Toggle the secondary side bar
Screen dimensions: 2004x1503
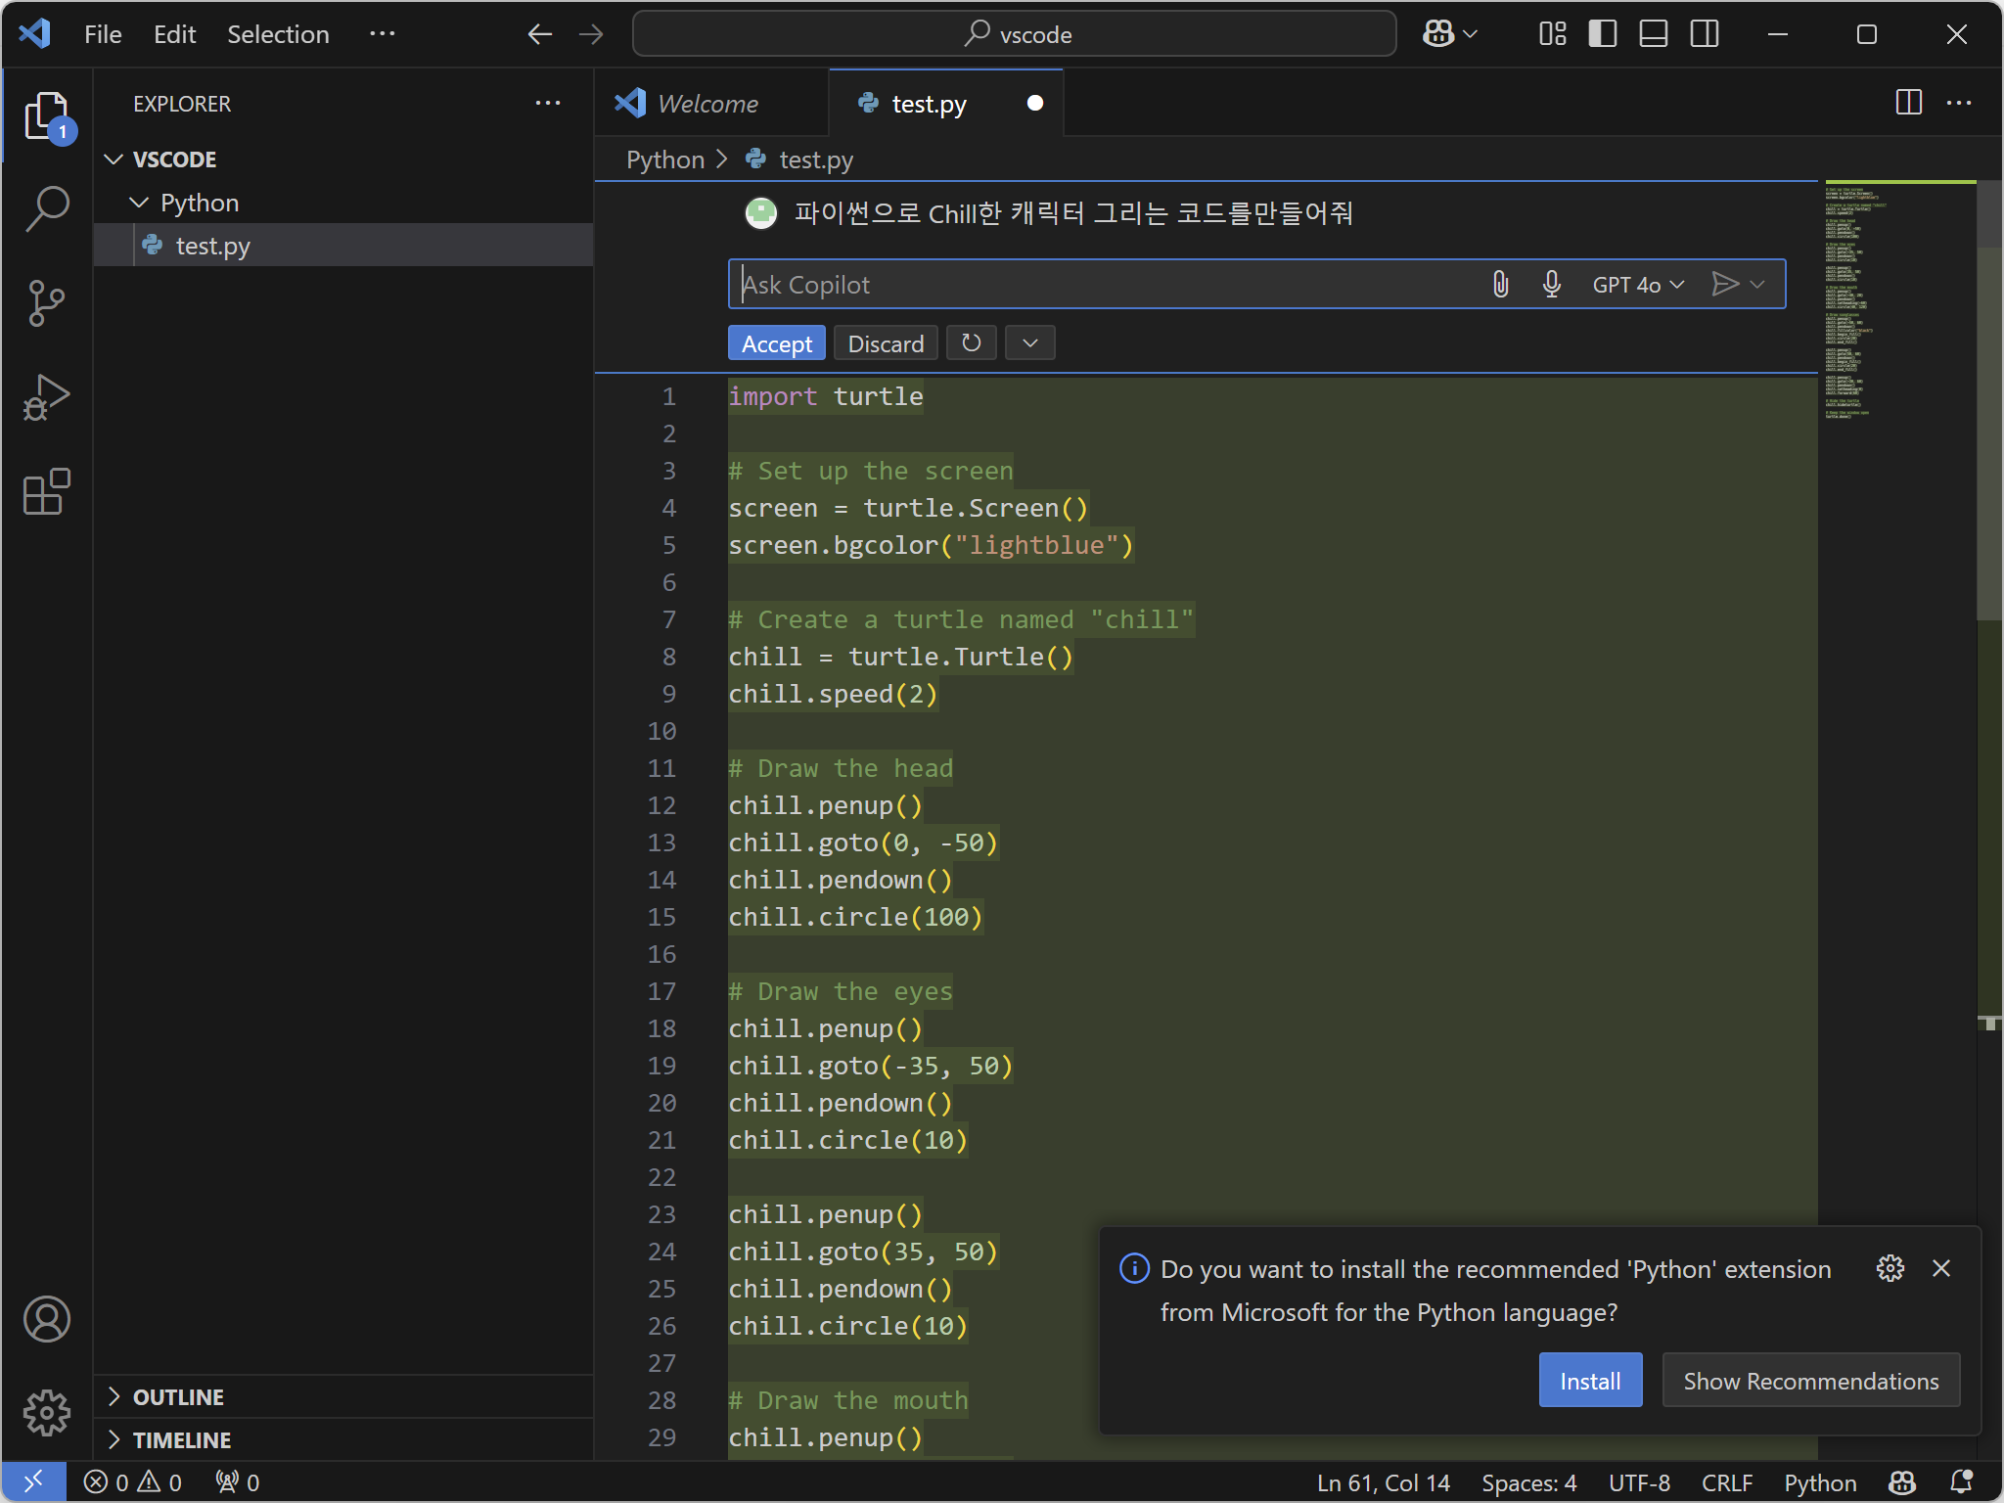tap(1704, 34)
